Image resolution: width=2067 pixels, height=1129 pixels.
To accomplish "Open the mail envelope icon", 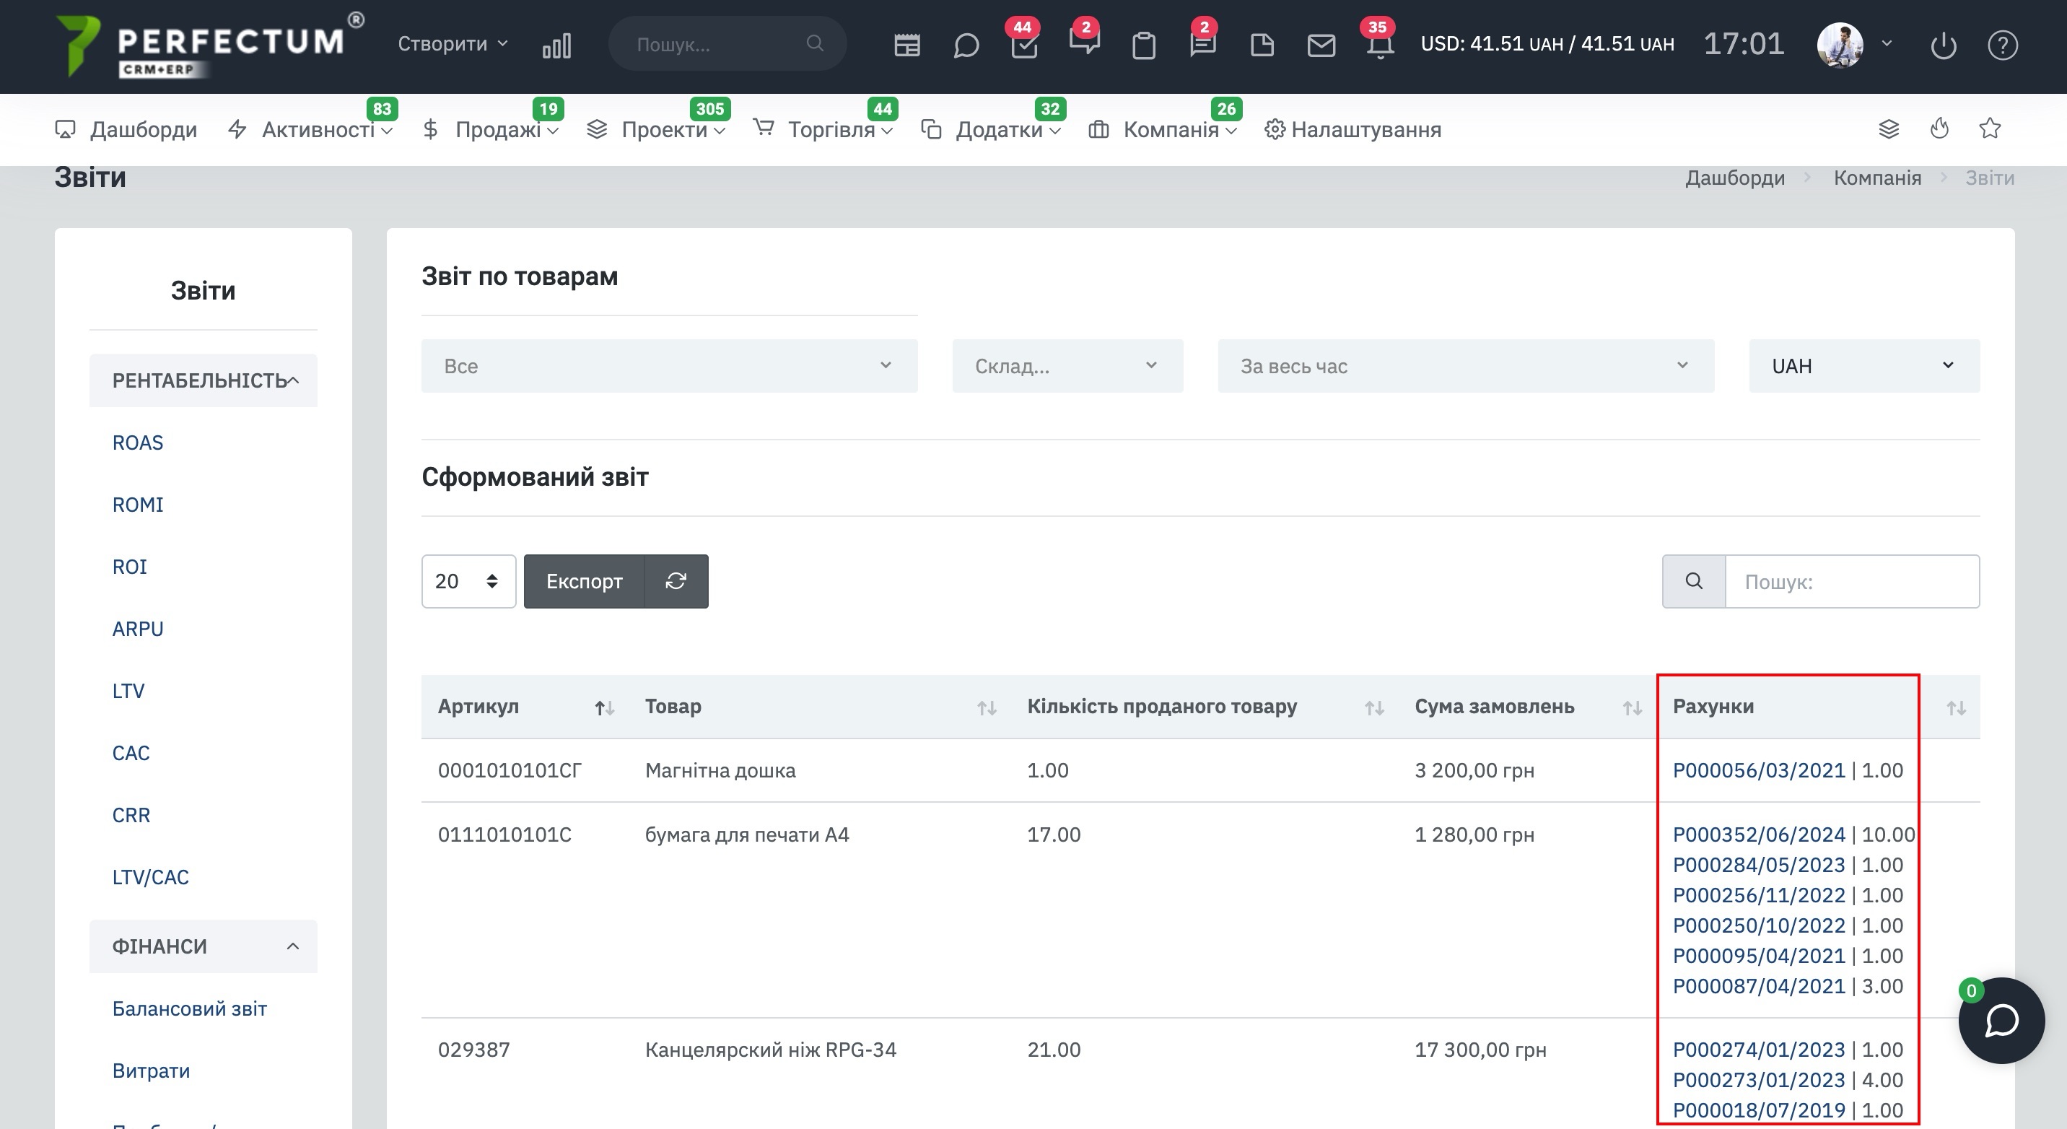I will coord(1321,45).
